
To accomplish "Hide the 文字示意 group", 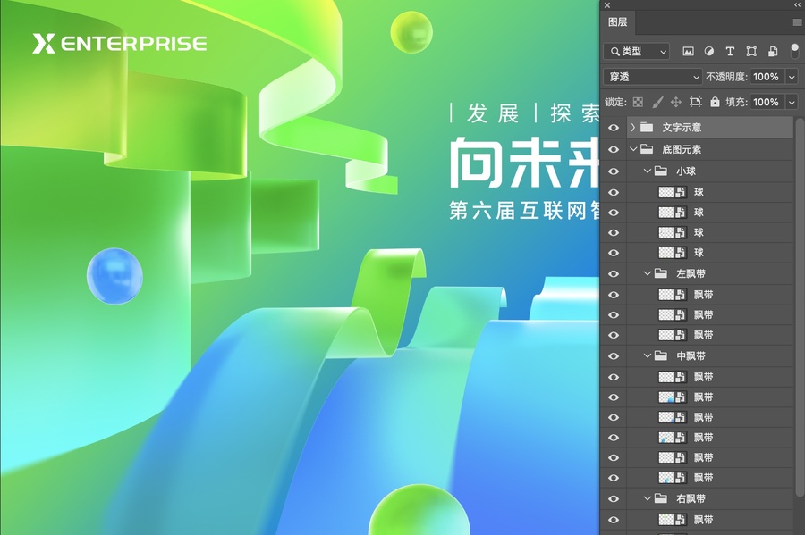I will (x=614, y=128).
